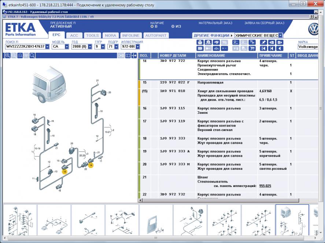The height and width of the screenshot is (243, 325).
Task: Click the left triangle back icon
Action: (x=280, y=49)
